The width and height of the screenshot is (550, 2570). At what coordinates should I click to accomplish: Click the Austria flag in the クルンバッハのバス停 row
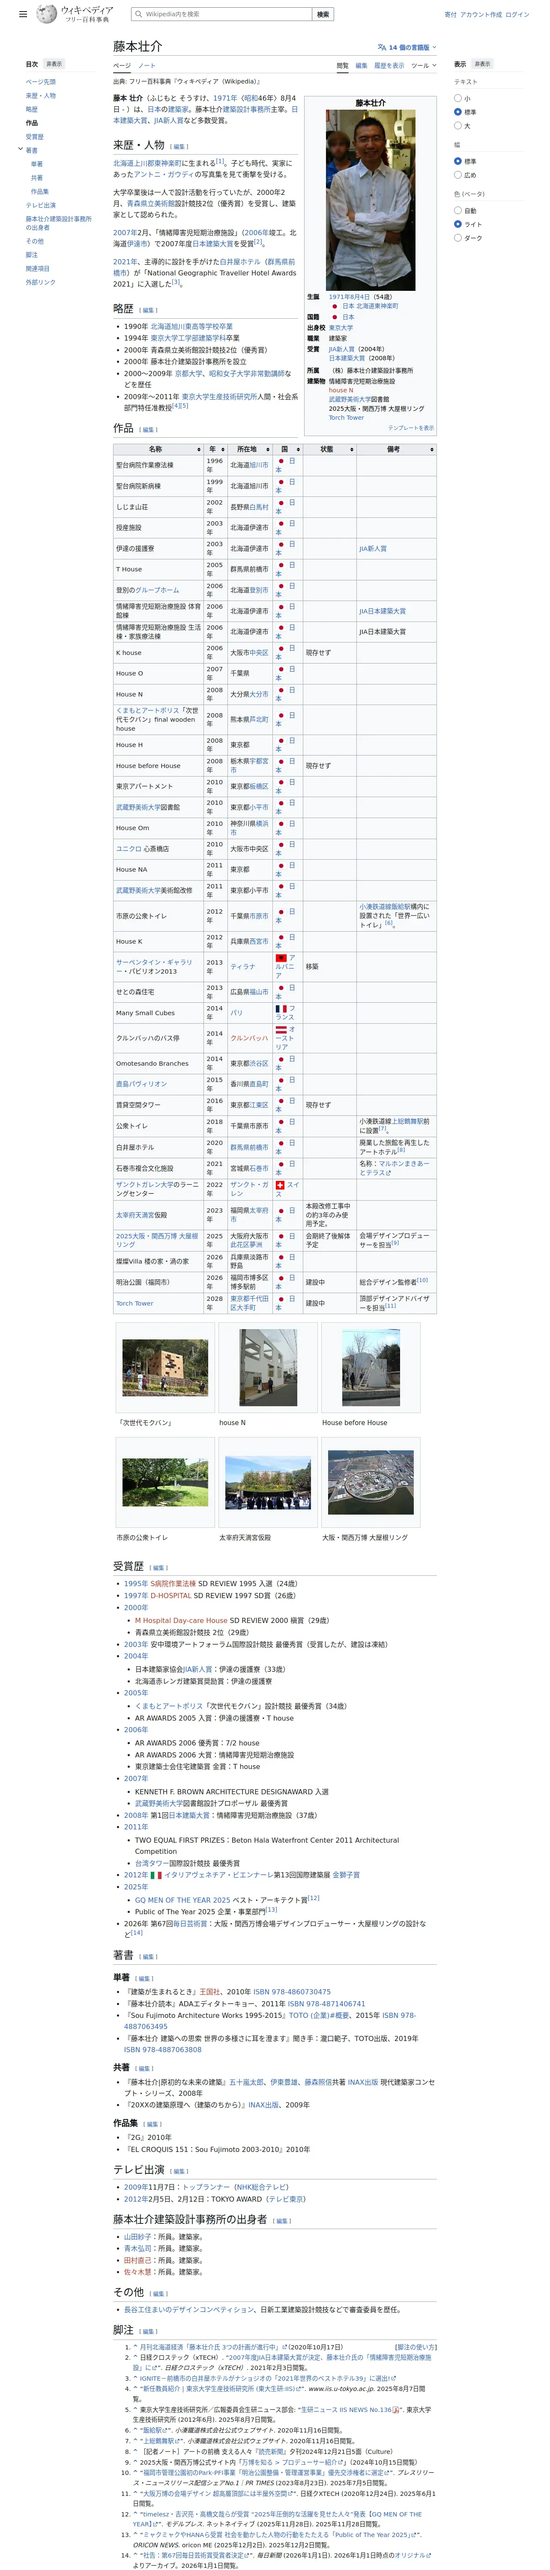tap(281, 1030)
